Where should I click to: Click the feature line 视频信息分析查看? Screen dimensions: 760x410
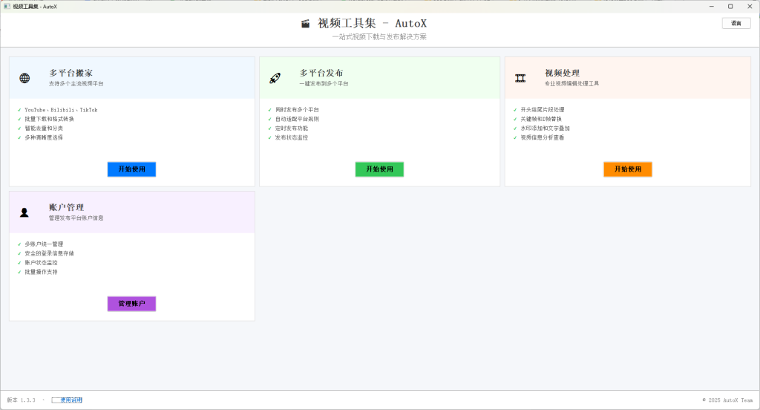pyautogui.click(x=543, y=137)
